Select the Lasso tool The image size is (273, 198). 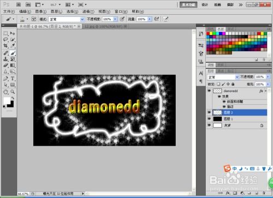(5, 39)
